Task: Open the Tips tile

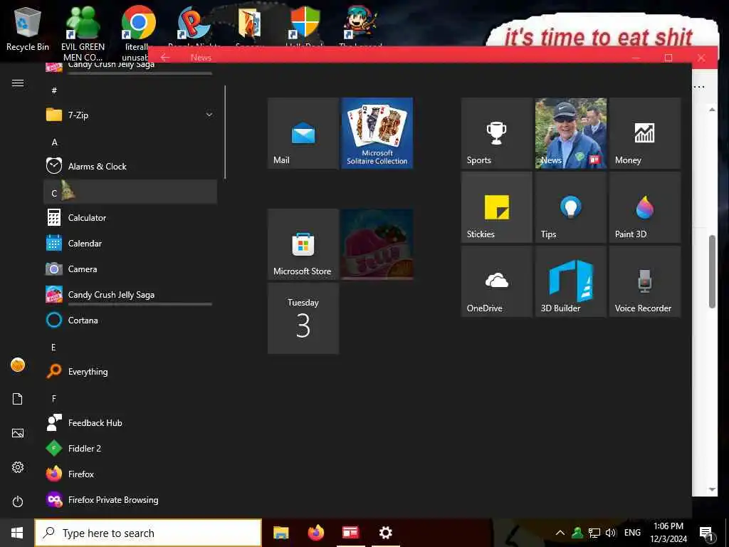Action: point(571,207)
